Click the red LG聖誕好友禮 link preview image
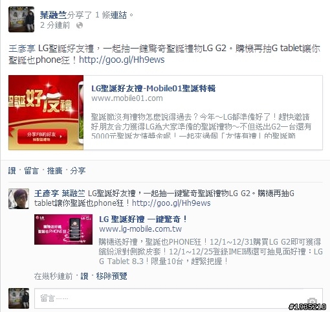Screen dimensions: 330x312 coord(46,113)
